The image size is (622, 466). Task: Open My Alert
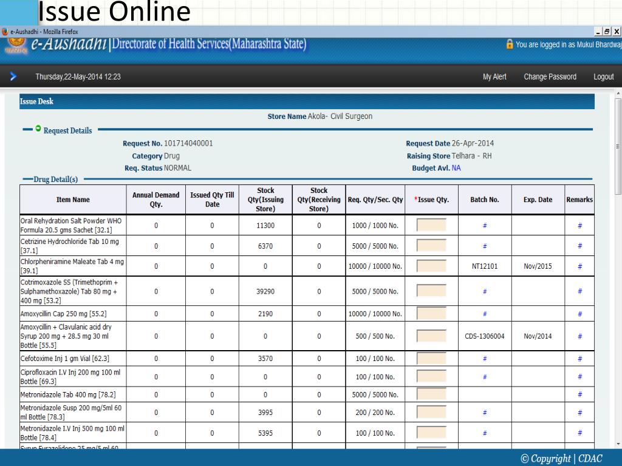pos(494,76)
